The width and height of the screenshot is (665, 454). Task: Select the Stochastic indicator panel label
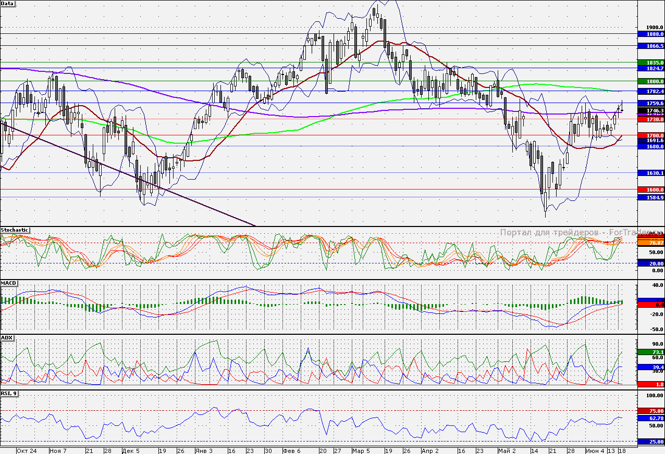tap(15, 230)
